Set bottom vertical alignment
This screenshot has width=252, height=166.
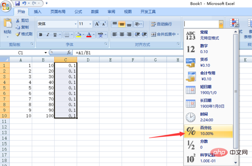tap(129, 24)
